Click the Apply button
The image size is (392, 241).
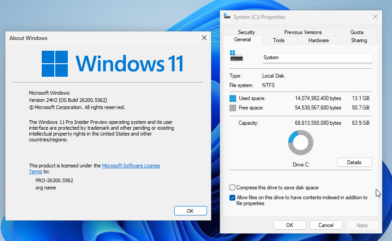362,225
